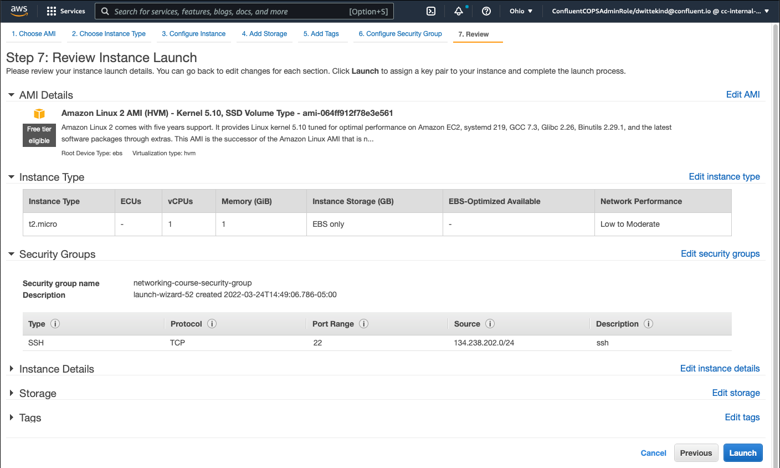780x468 pixels.
Task: Expand the Instance Details section
Action: [x=11, y=369]
